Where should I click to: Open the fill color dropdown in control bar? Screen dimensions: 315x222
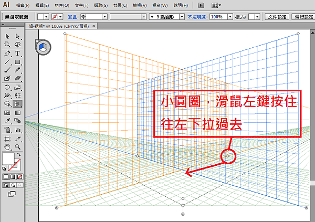pyautogui.click(x=46, y=17)
